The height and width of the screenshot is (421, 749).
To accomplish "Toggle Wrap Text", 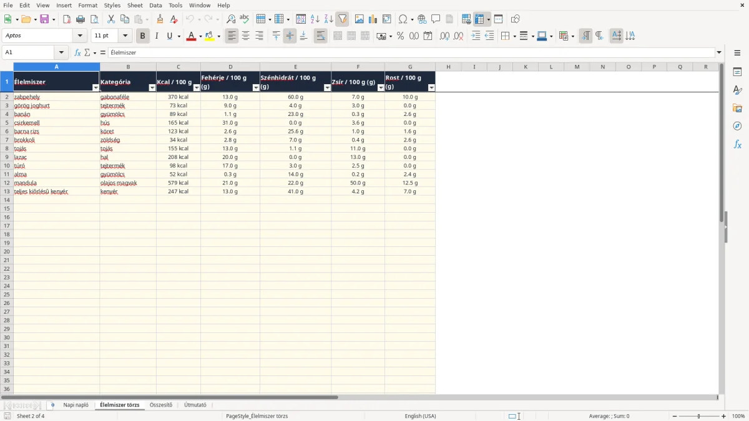I will click(x=320, y=36).
